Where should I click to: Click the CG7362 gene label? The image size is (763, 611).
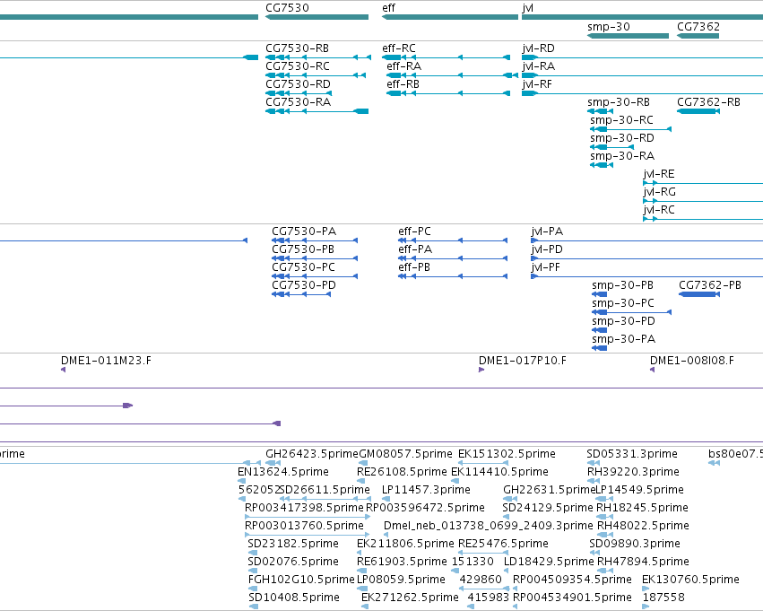(x=698, y=27)
